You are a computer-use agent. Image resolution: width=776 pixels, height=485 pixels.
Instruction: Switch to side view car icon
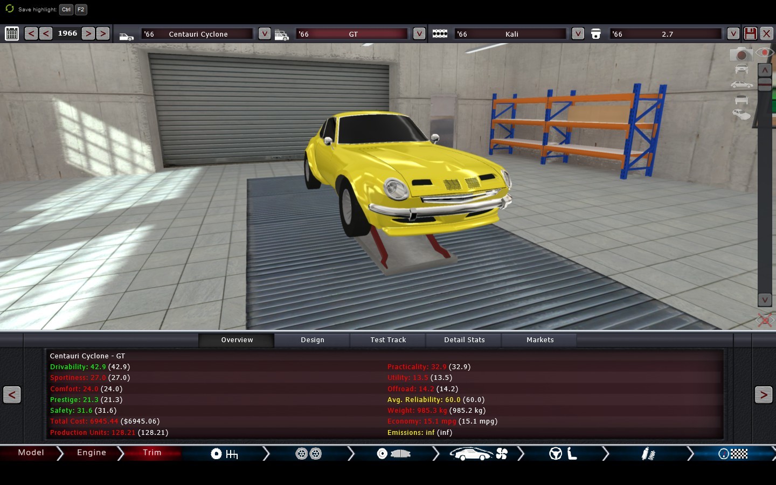742,85
